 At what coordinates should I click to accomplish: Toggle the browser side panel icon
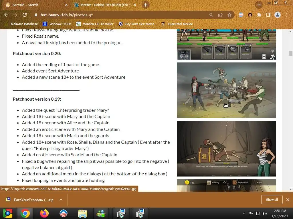pos(268,15)
